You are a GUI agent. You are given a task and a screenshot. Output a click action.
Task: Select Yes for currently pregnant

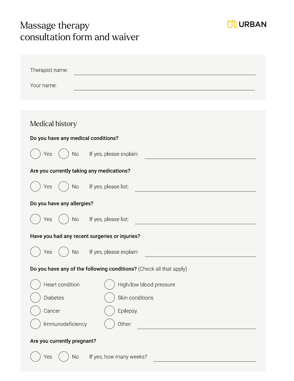(35, 357)
